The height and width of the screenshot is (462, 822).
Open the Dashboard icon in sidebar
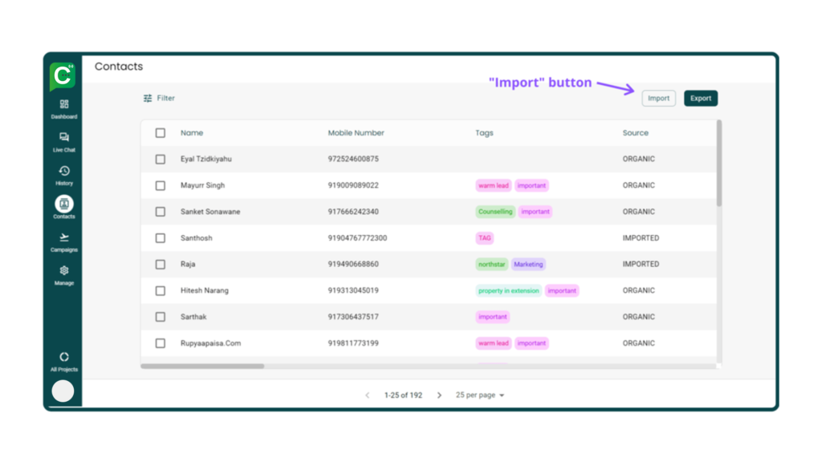pyautogui.click(x=64, y=105)
